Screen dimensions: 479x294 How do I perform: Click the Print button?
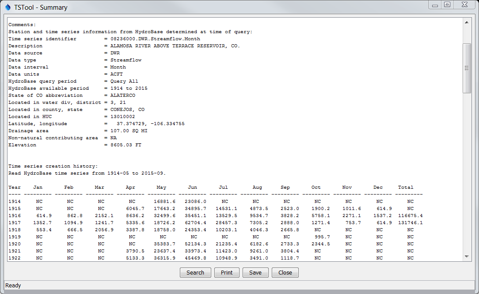click(x=227, y=272)
